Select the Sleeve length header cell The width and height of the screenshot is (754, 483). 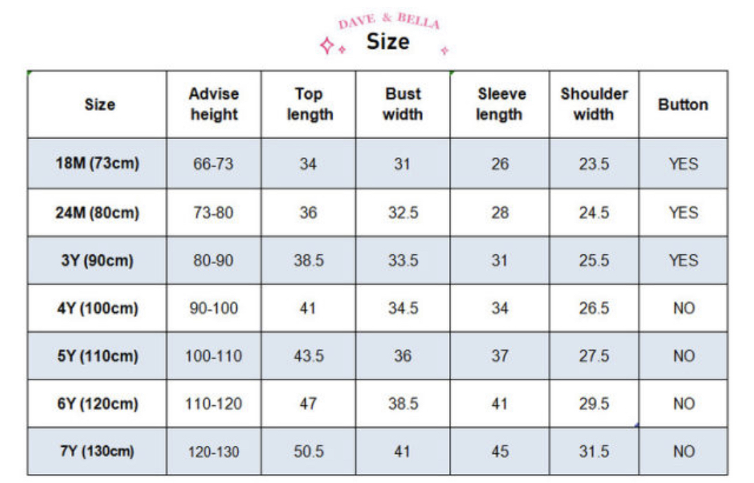tap(500, 105)
